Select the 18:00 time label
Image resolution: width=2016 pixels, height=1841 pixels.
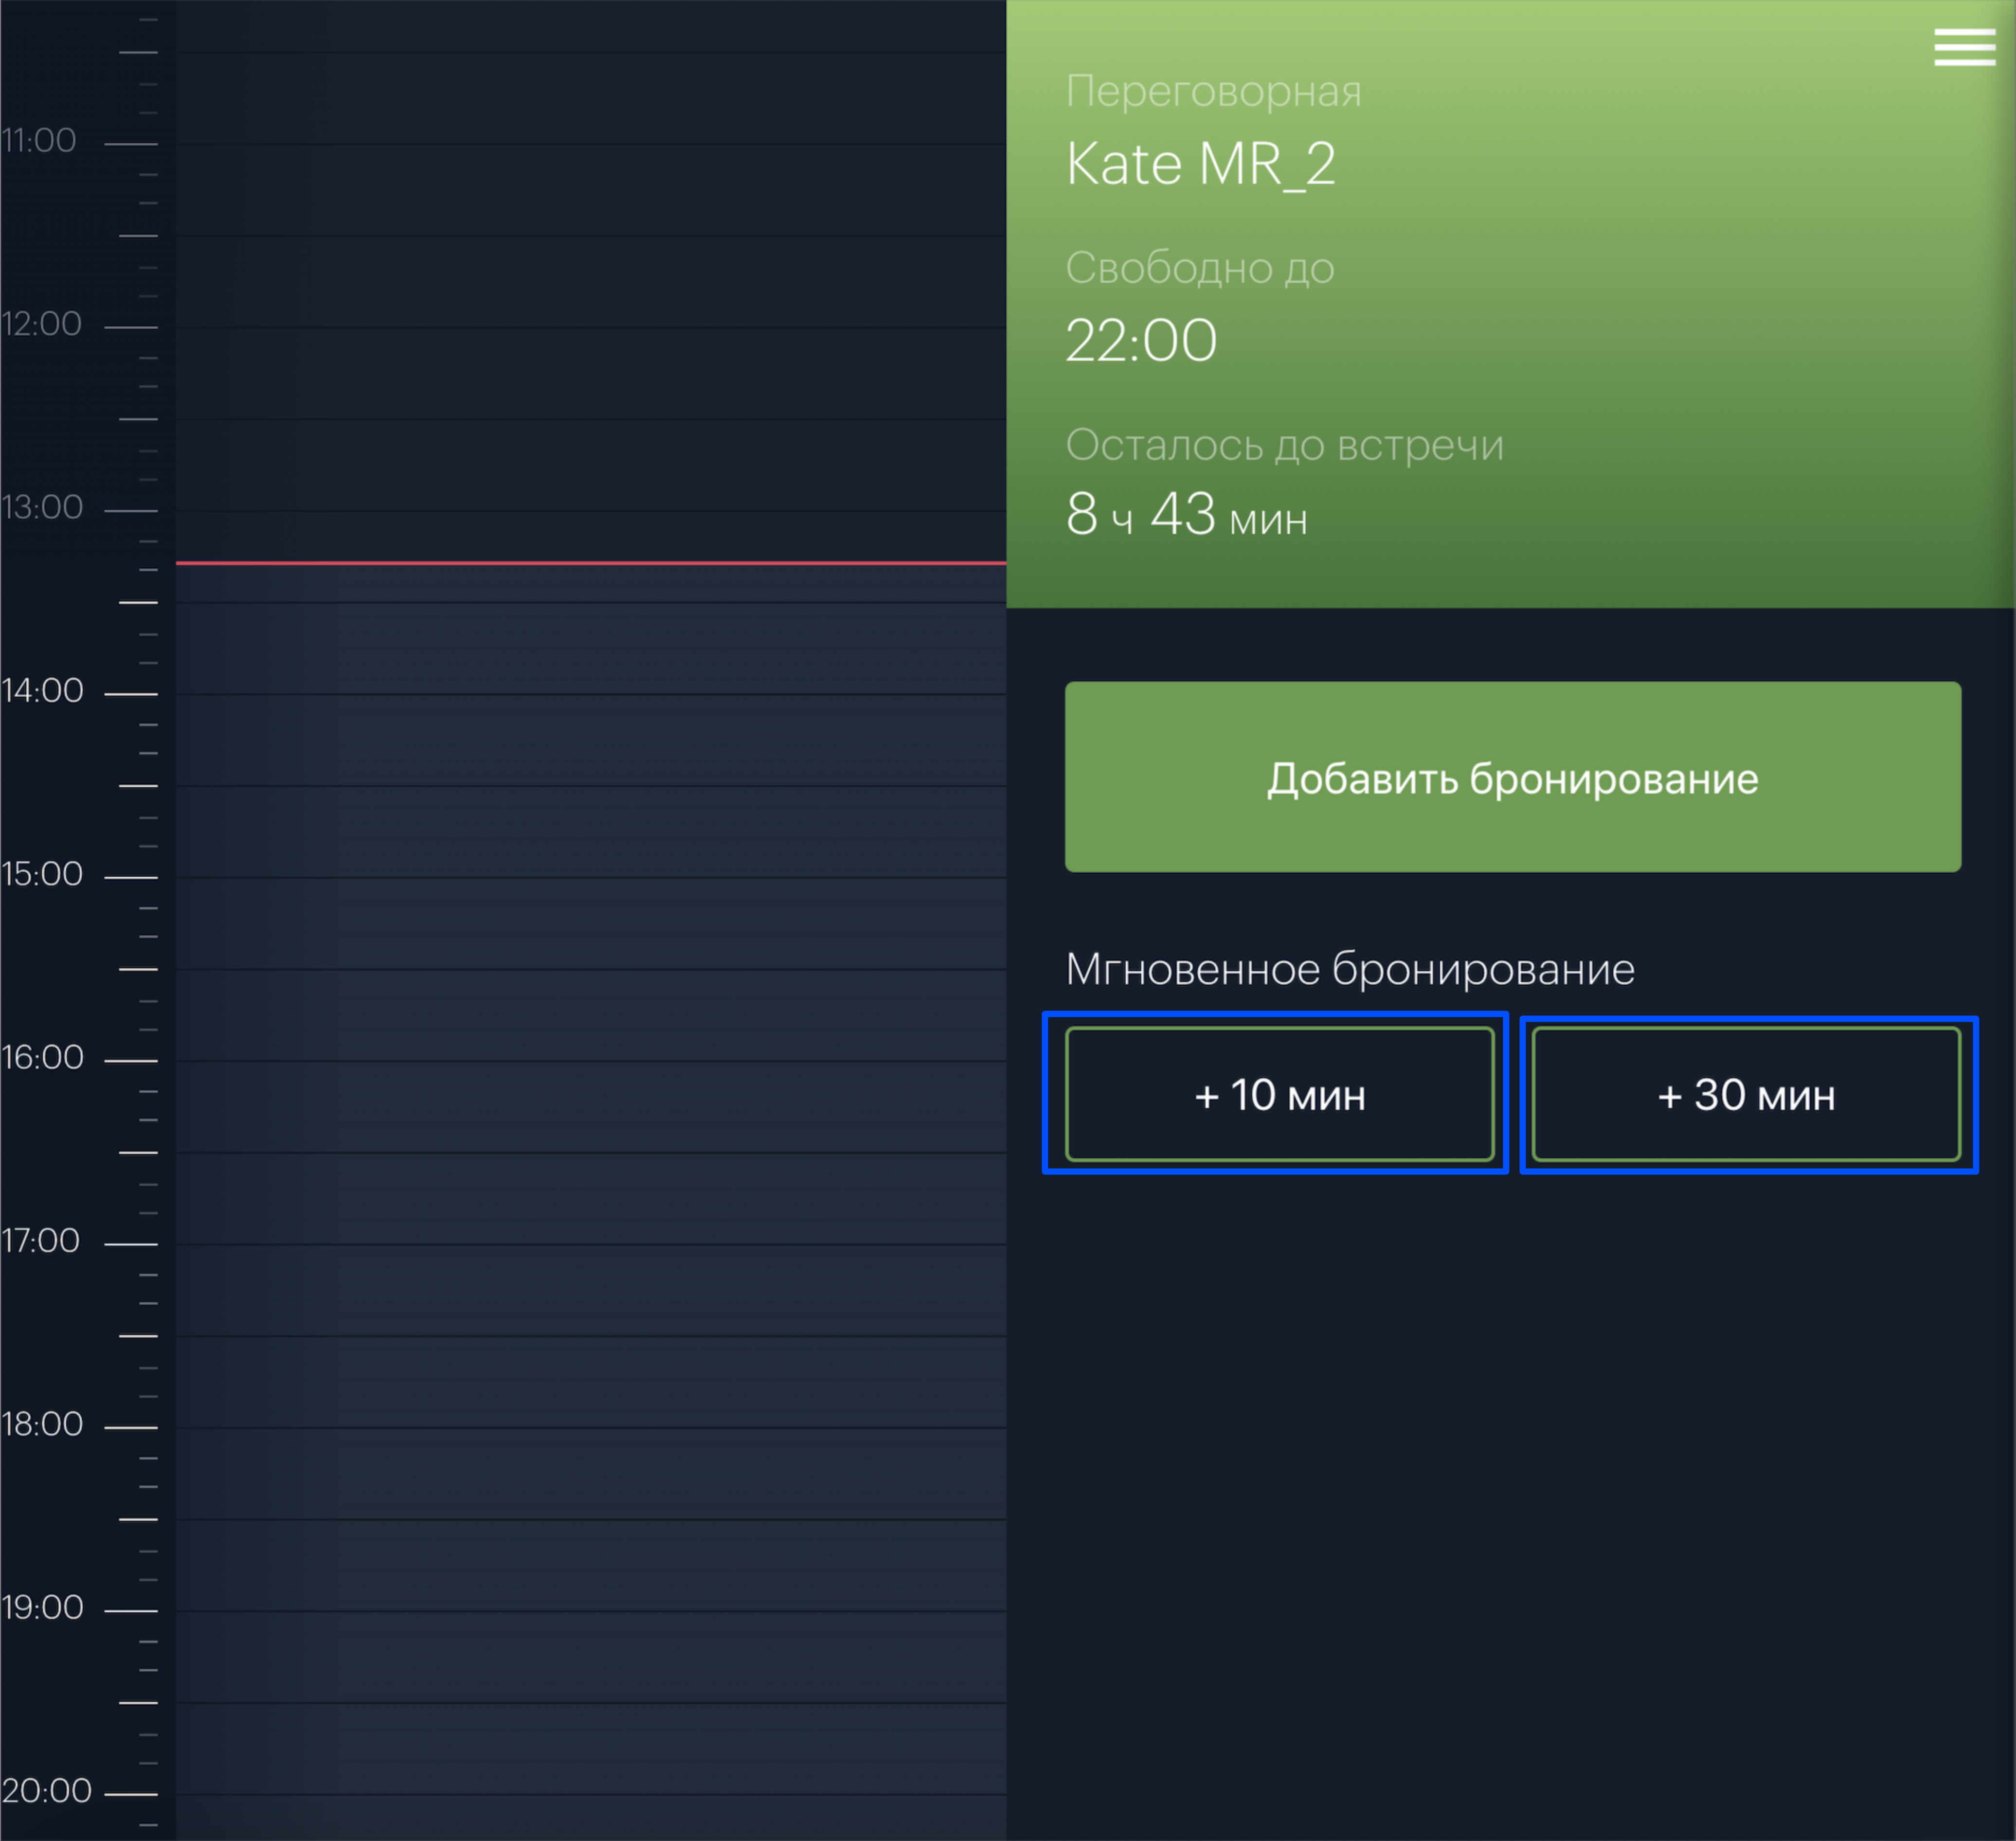42,1423
